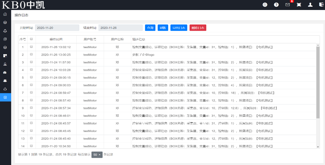Open the user group icon in sidebar
Image resolution: width=325 pixels, height=165 pixels.
point(5,81)
